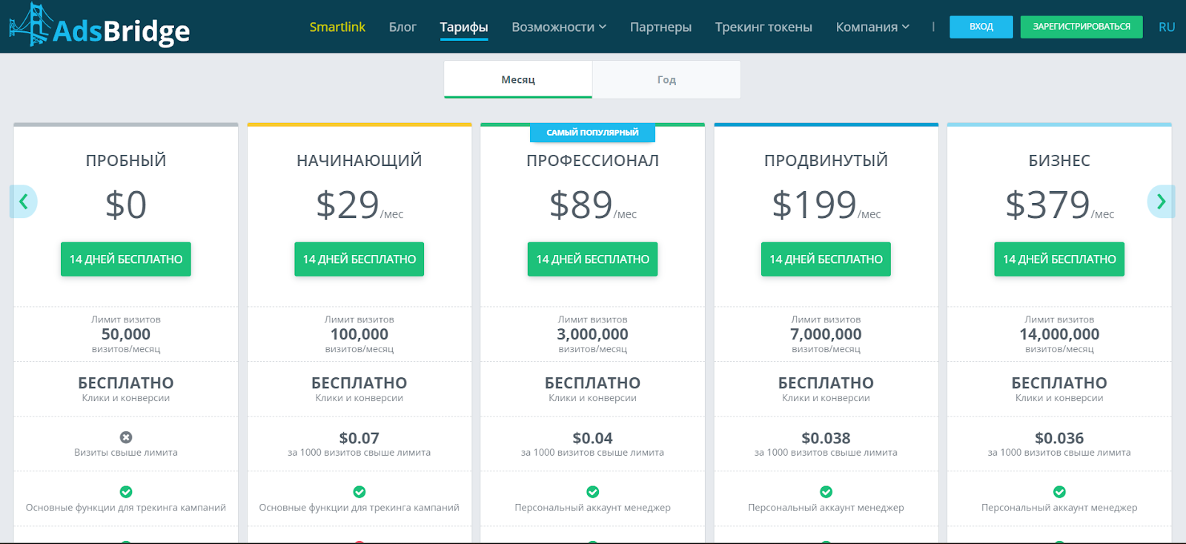Click the $29 price
The width and height of the screenshot is (1186, 544).
[x=348, y=205]
